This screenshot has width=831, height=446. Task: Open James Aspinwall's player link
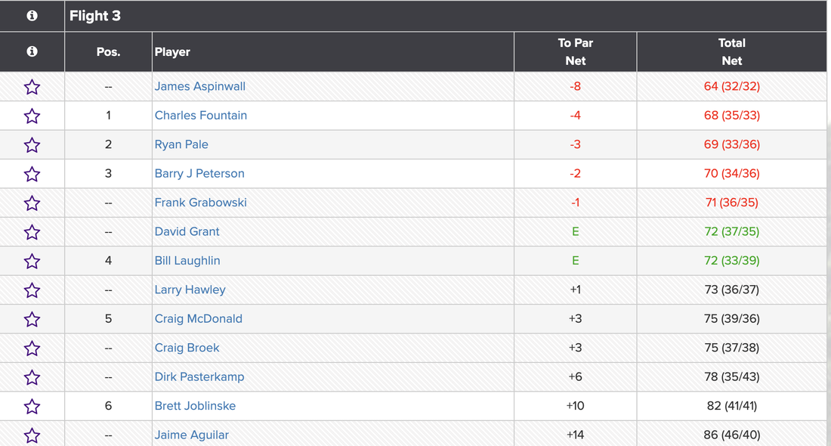200,86
